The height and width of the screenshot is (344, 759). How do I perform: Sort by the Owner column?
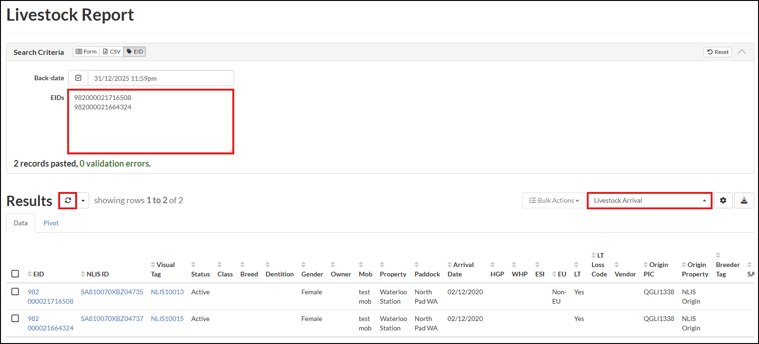tap(341, 269)
